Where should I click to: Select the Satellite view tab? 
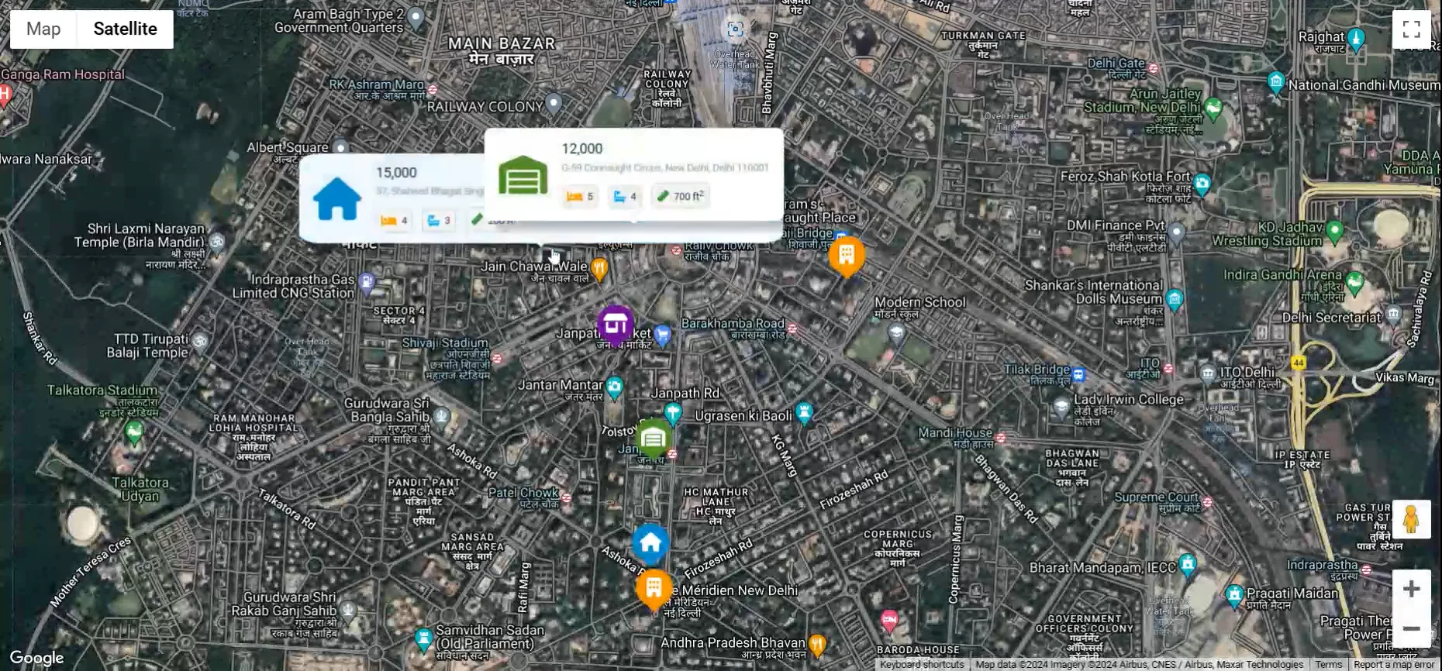click(125, 29)
